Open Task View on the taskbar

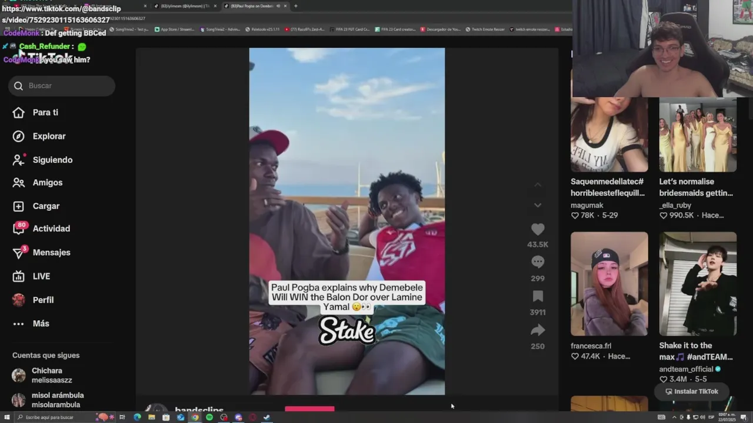[x=122, y=417]
